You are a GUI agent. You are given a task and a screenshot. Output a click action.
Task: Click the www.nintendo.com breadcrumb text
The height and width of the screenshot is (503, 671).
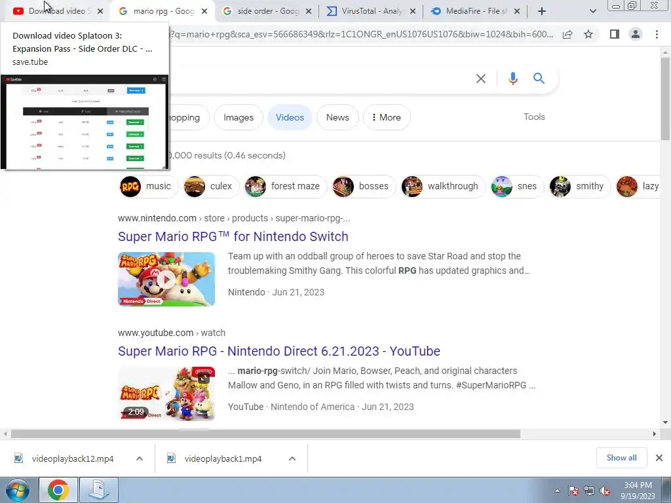(x=157, y=218)
